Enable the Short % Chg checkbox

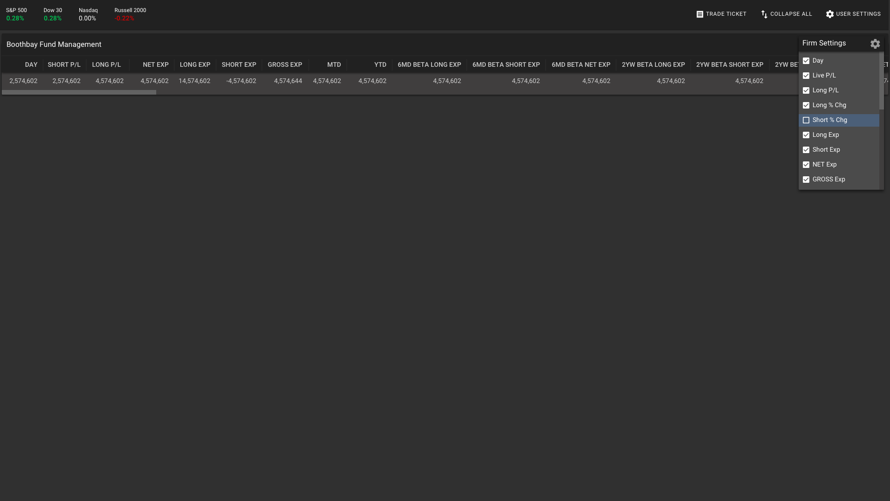tap(806, 120)
